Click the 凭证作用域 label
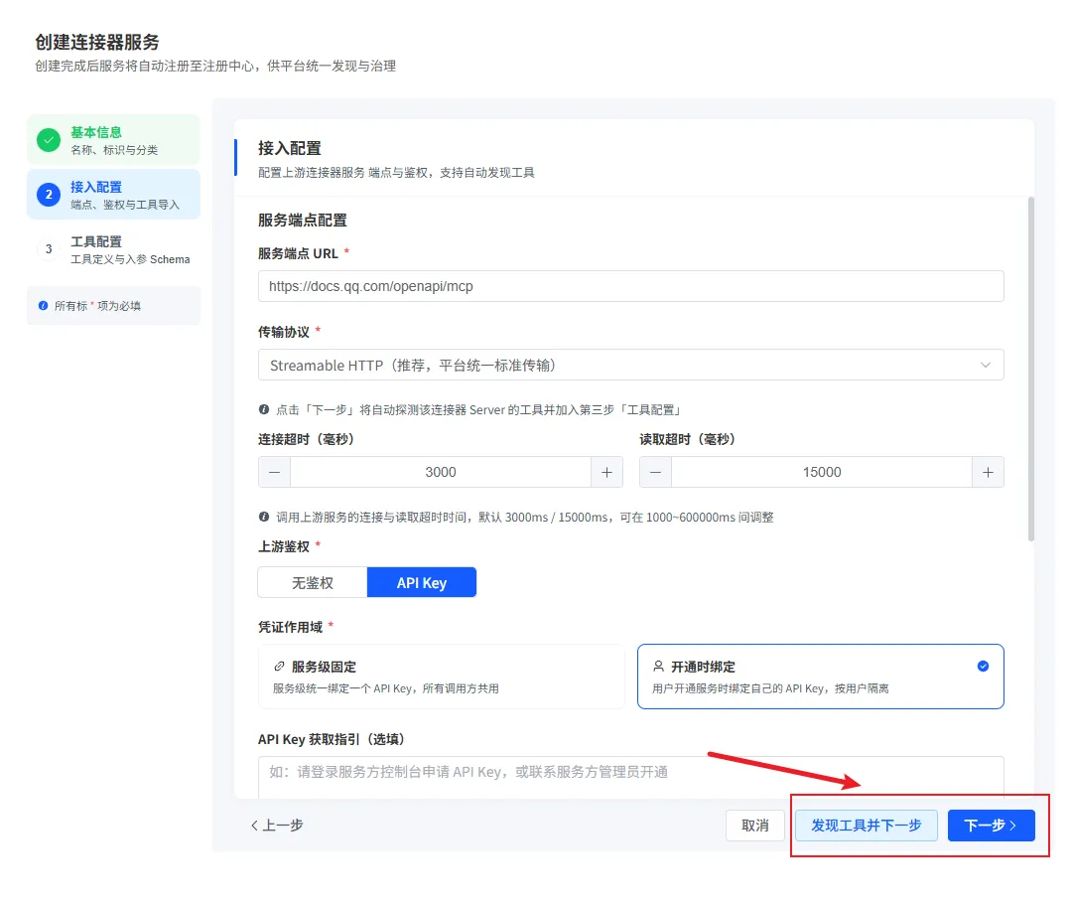 pyautogui.click(x=290, y=627)
